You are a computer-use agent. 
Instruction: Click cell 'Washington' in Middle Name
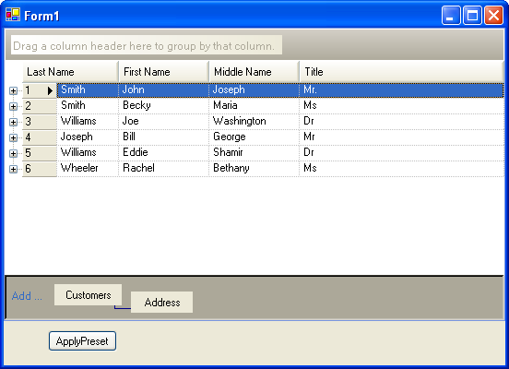[254, 121]
